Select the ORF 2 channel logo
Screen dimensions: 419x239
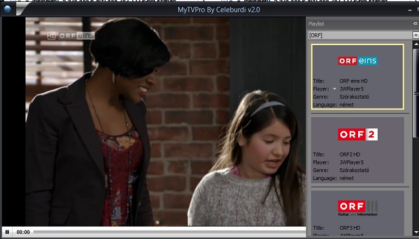pos(357,134)
